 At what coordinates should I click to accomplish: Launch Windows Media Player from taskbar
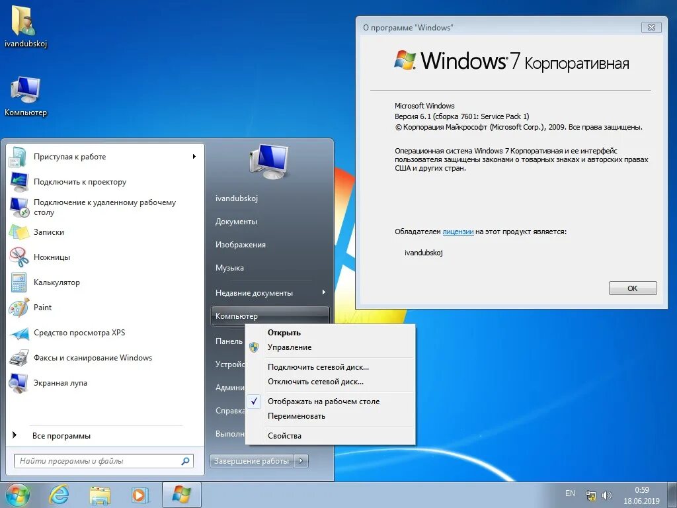(x=139, y=495)
